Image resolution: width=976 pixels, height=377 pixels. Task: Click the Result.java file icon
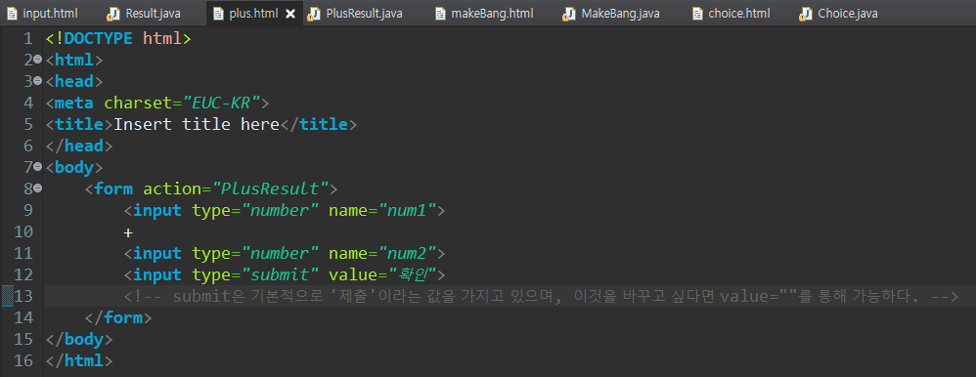(x=112, y=13)
